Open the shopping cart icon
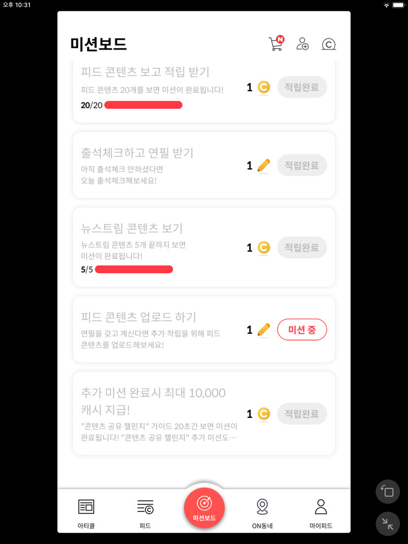 276,44
